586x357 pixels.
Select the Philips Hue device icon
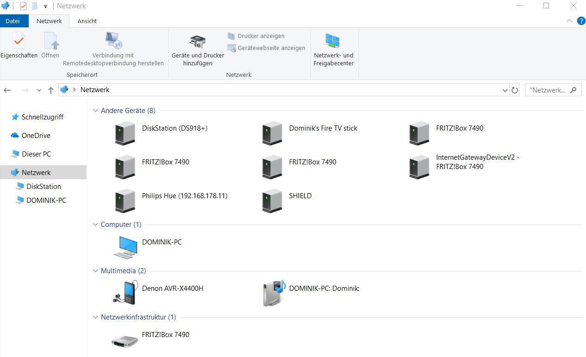(125, 200)
